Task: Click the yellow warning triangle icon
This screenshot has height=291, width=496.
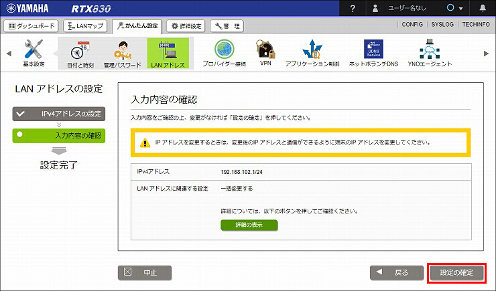Action: 145,143
